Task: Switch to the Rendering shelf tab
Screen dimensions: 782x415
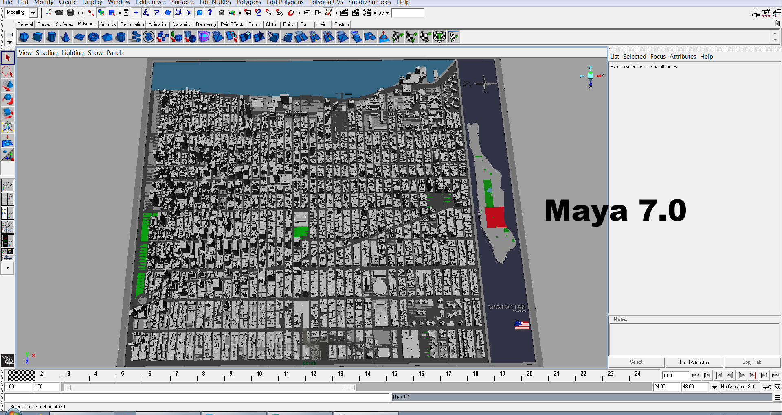Action: (x=206, y=24)
